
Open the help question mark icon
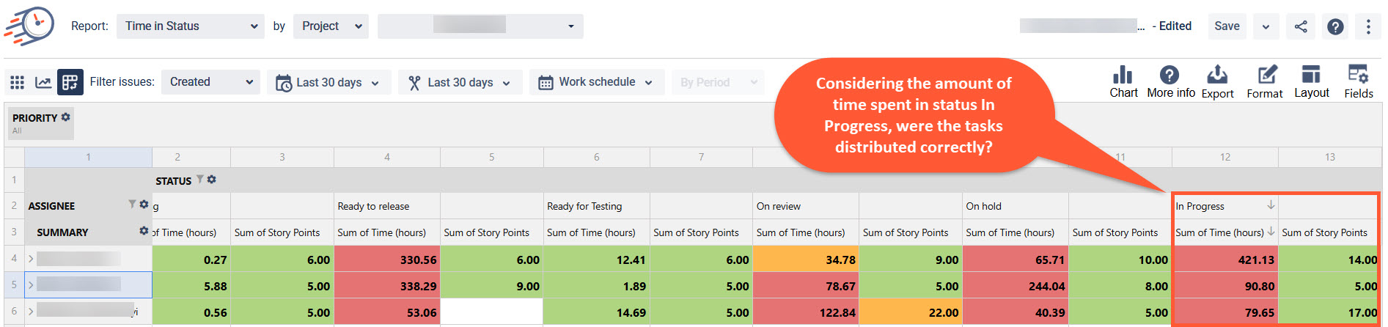1335,27
